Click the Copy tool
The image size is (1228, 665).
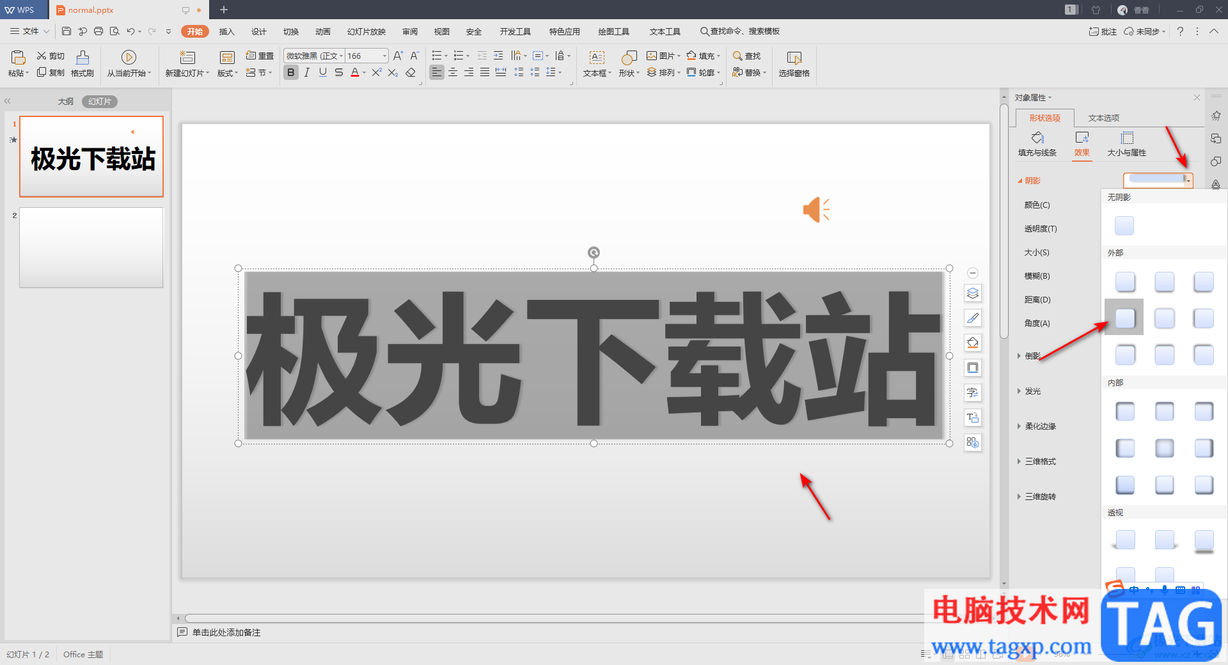coord(51,72)
